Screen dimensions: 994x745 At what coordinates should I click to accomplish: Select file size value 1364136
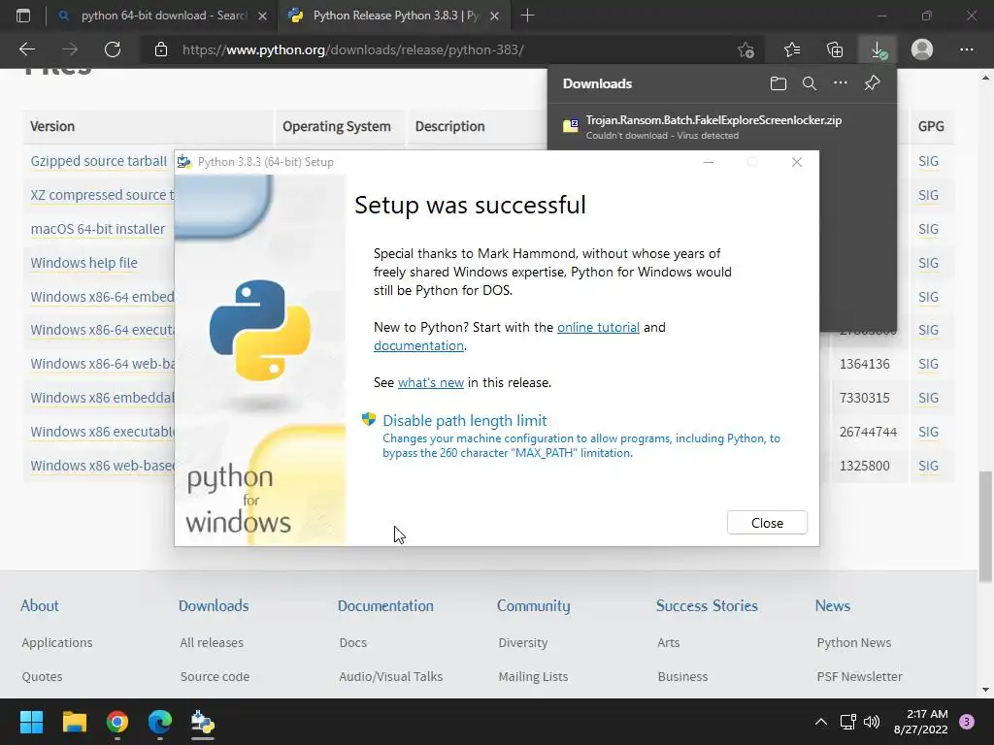point(864,364)
